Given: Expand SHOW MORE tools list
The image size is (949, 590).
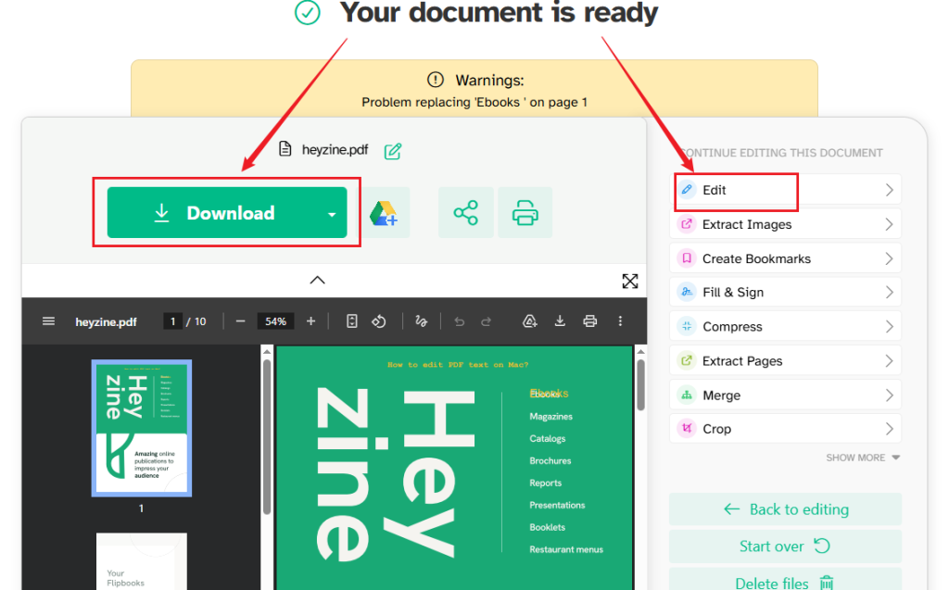Looking at the screenshot, I should [x=863, y=458].
